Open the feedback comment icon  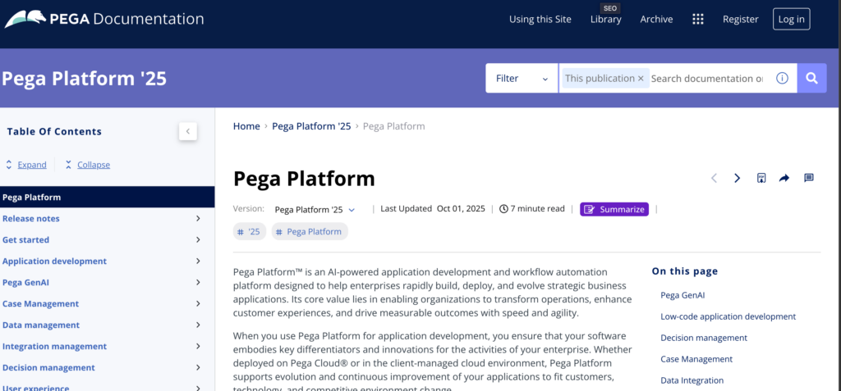click(808, 178)
